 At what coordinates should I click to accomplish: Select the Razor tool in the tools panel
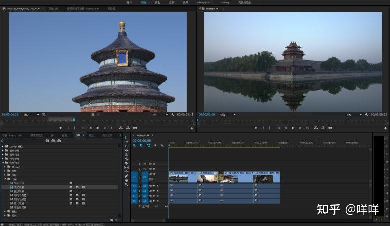click(127, 163)
